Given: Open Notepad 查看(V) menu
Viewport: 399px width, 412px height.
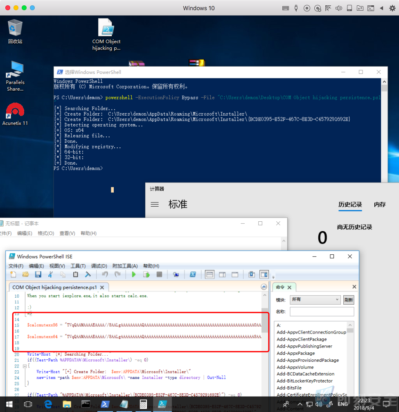Looking at the screenshot, I should pos(67,233).
